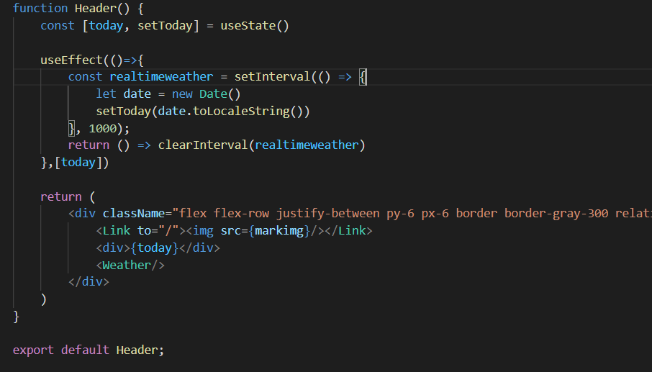Click the 'src' attribute

231,230
